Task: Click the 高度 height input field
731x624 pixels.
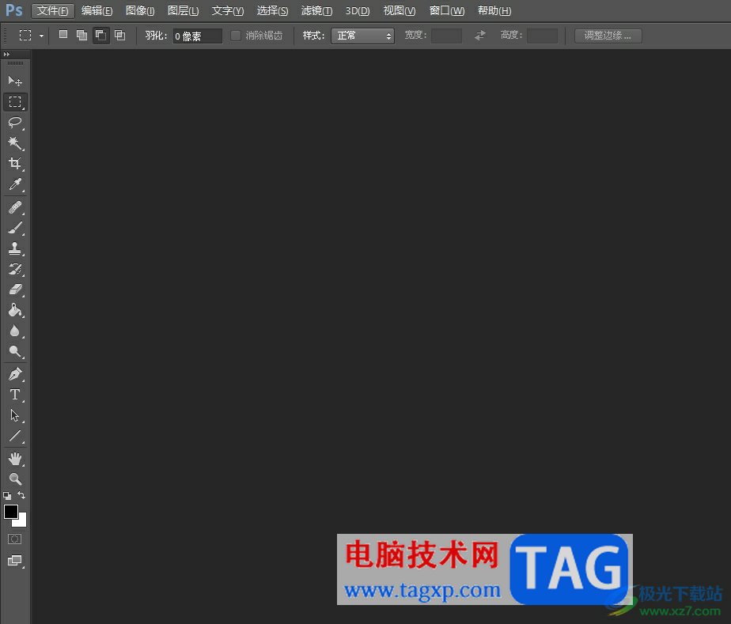Action: [542, 36]
